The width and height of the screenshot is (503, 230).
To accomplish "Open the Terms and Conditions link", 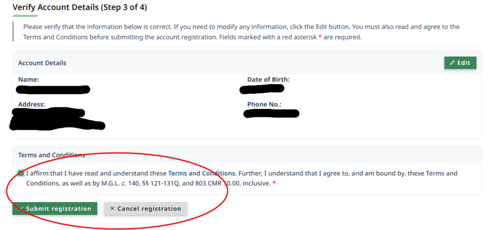I will 201,173.
